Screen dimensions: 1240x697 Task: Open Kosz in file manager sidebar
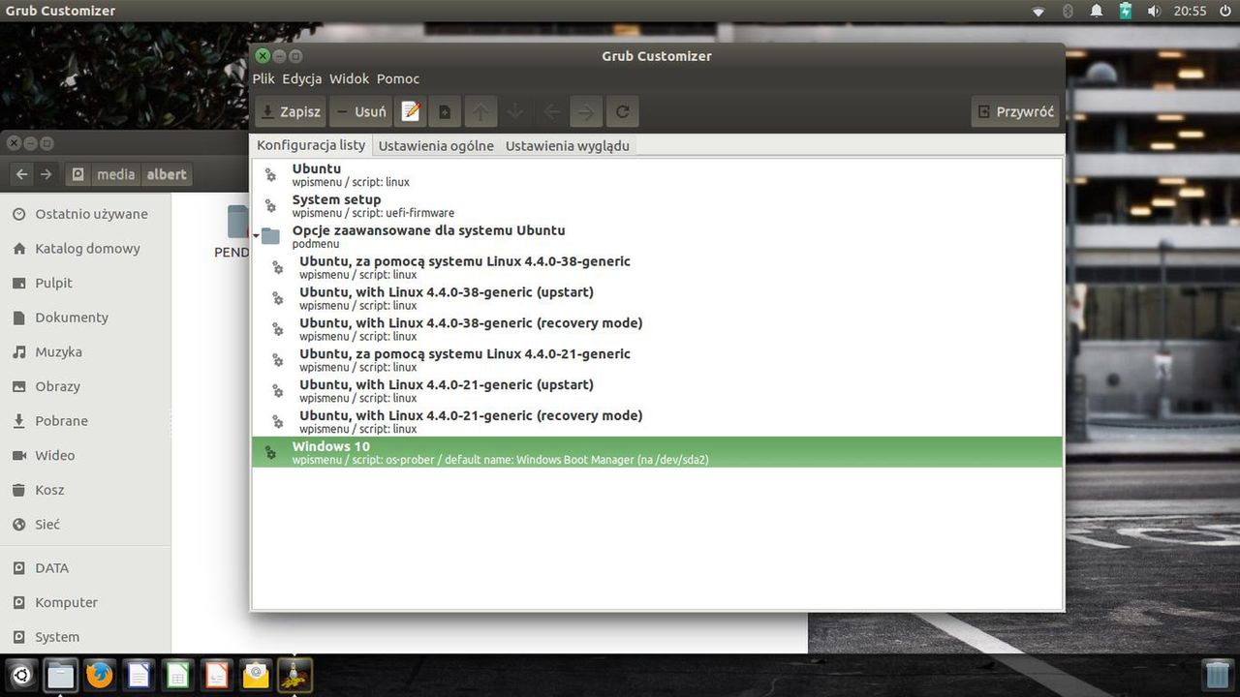(x=85, y=490)
